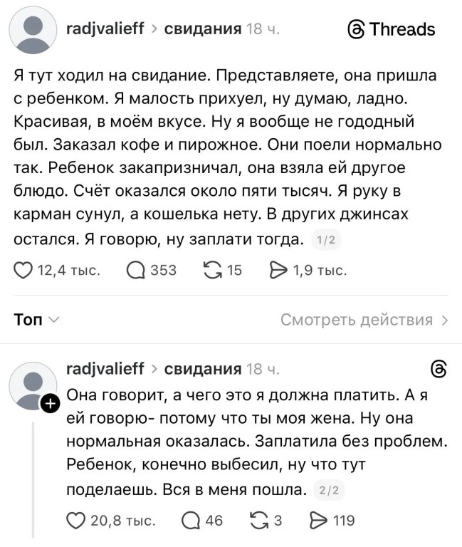
Task: Repost the first post
Action: tap(213, 270)
